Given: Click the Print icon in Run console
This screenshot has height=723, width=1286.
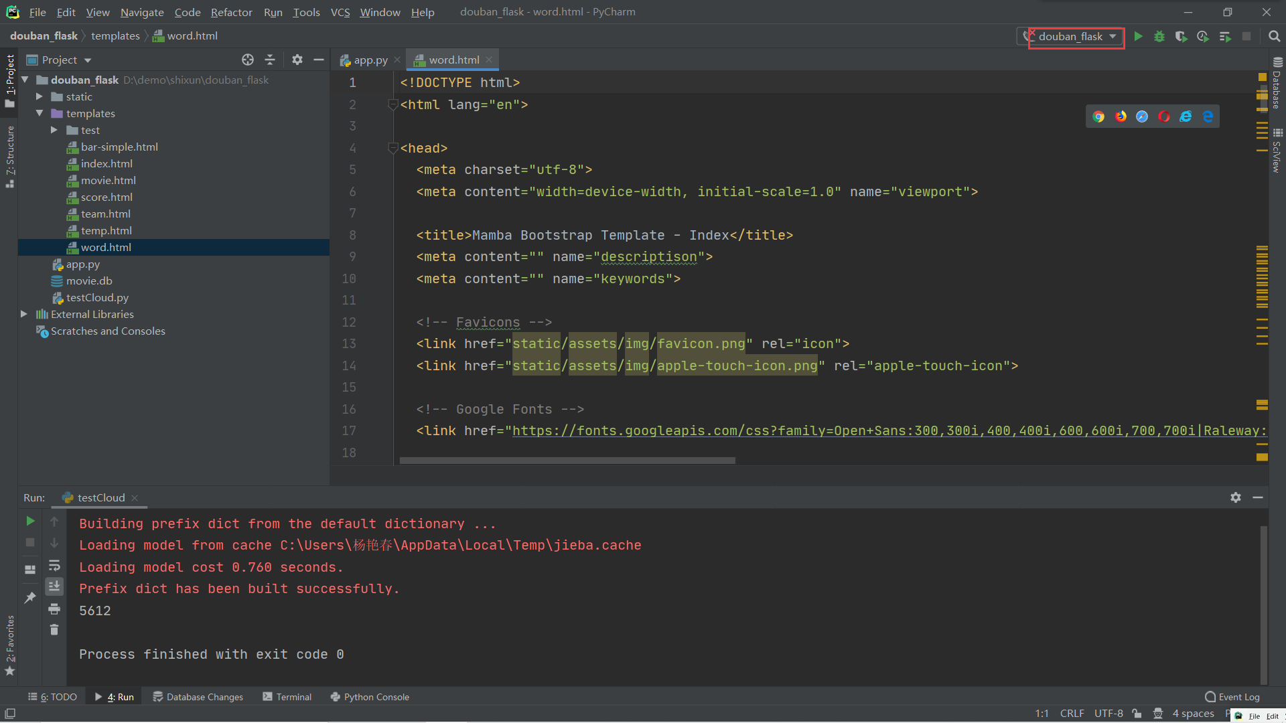Looking at the screenshot, I should (x=54, y=609).
